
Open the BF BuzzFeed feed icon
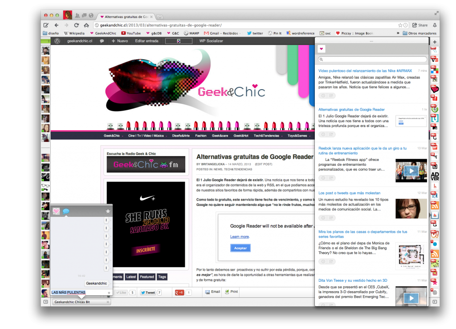coord(435,147)
